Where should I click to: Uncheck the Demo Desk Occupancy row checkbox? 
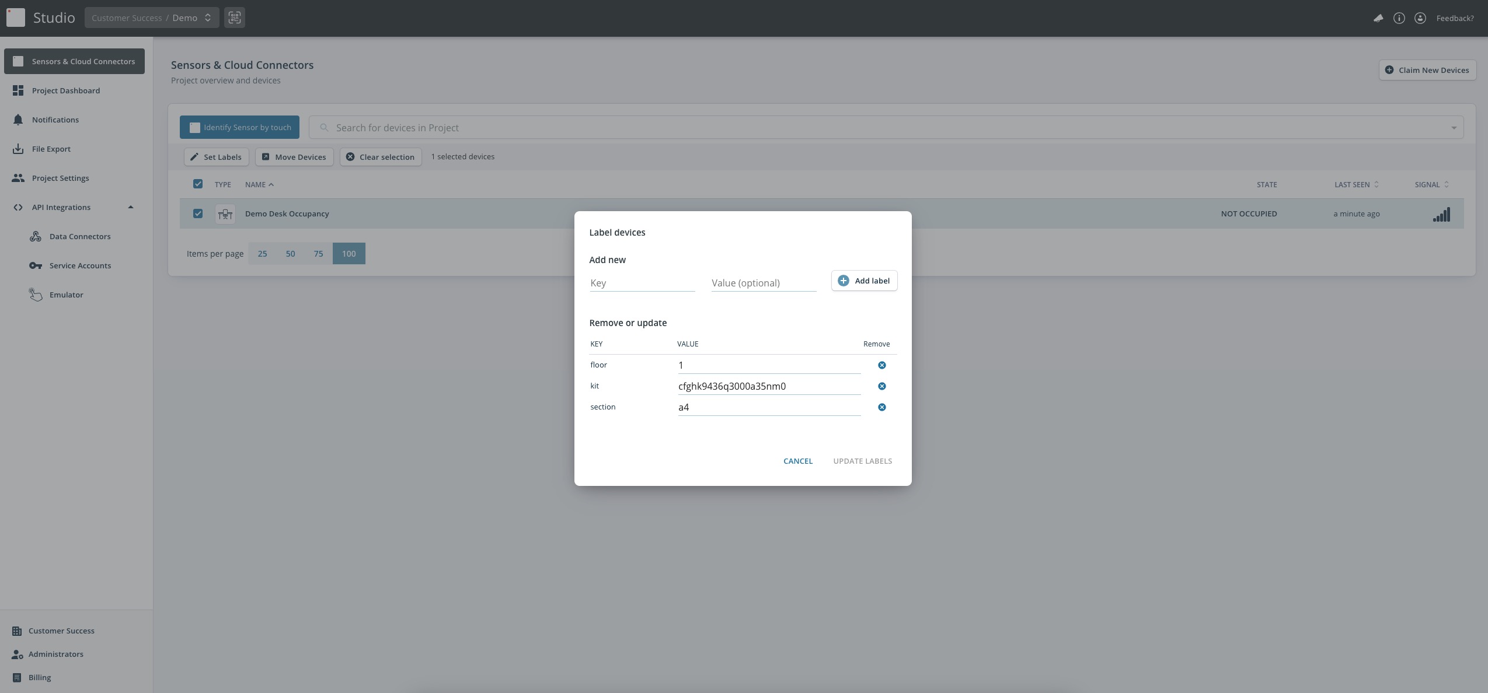[197, 213]
